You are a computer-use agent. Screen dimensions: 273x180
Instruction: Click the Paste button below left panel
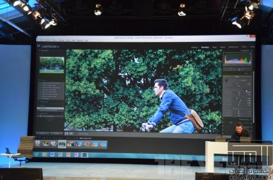(x=56, y=133)
